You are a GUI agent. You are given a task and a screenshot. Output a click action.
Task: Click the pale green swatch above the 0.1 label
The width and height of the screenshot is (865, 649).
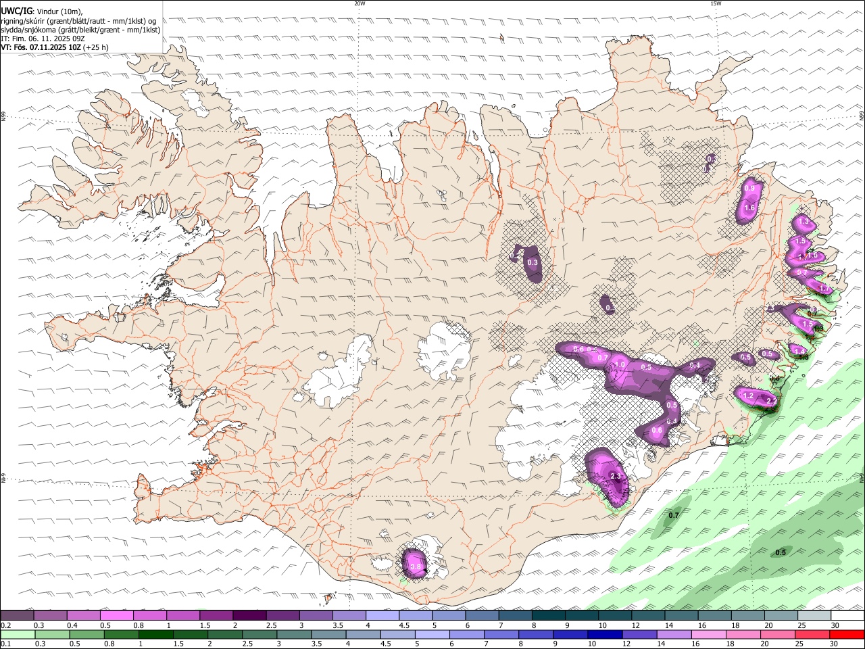pyautogui.click(x=18, y=634)
